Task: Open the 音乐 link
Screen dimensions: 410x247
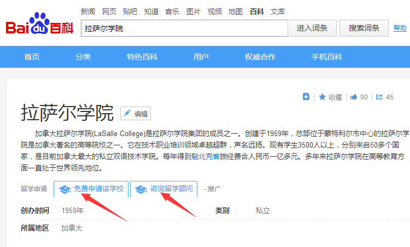Action: [172, 11]
